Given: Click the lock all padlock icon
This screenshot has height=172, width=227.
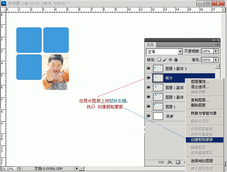Looking at the screenshot, I should (176, 60).
